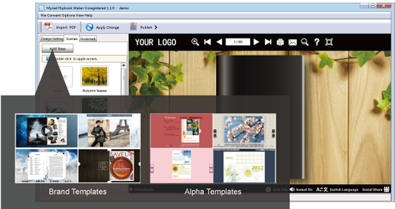Switch to the Bookmark tab
The width and height of the screenshot is (395, 209).
click(88, 39)
